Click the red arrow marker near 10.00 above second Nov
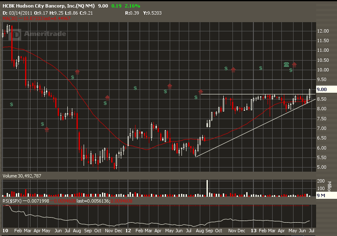This screenshot has height=236, width=337. 233,70
